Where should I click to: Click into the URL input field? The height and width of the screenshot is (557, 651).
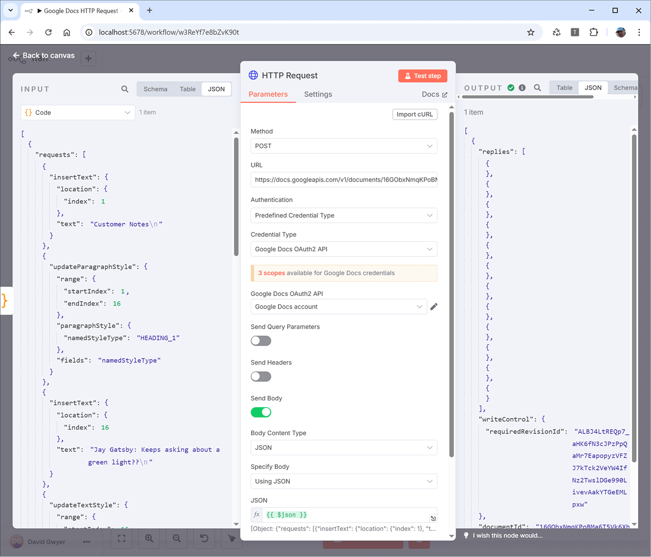click(x=344, y=180)
